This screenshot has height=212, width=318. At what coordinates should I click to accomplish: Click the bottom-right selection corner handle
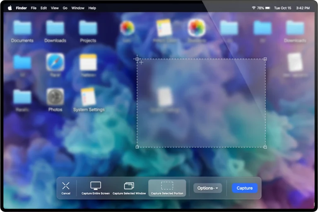coord(265,147)
